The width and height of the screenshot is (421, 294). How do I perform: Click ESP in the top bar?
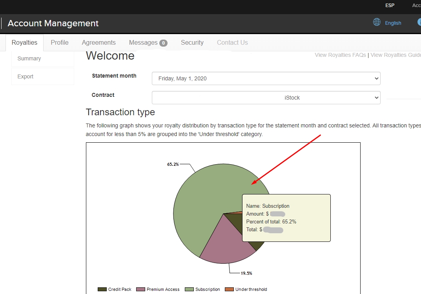pyautogui.click(x=390, y=5)
